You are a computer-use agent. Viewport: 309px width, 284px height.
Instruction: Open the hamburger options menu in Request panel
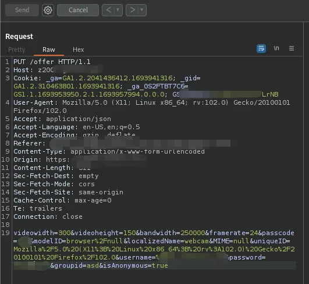point(292,48)
